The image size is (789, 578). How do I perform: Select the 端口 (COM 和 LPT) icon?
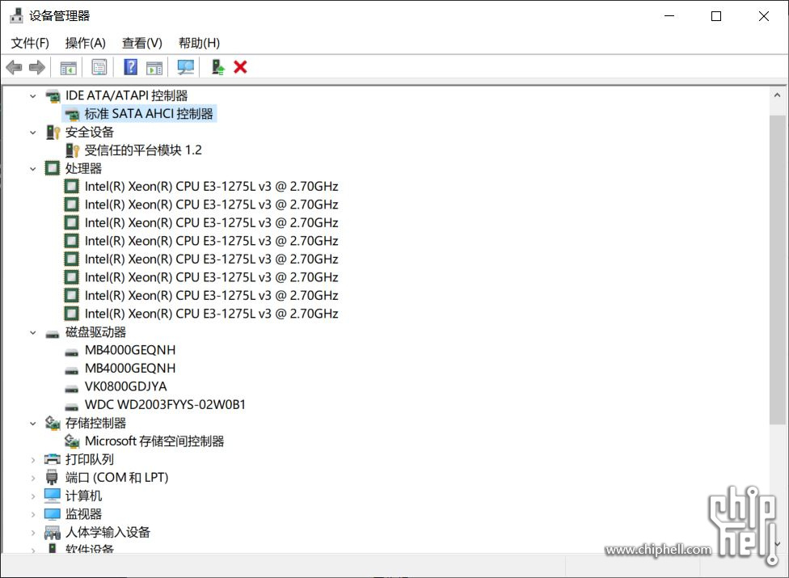pos(53,478)
